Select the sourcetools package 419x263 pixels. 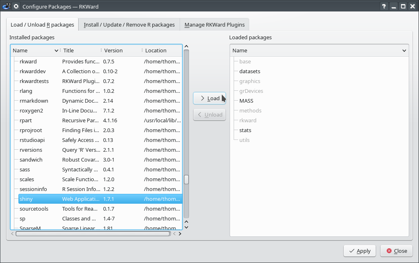100,209
